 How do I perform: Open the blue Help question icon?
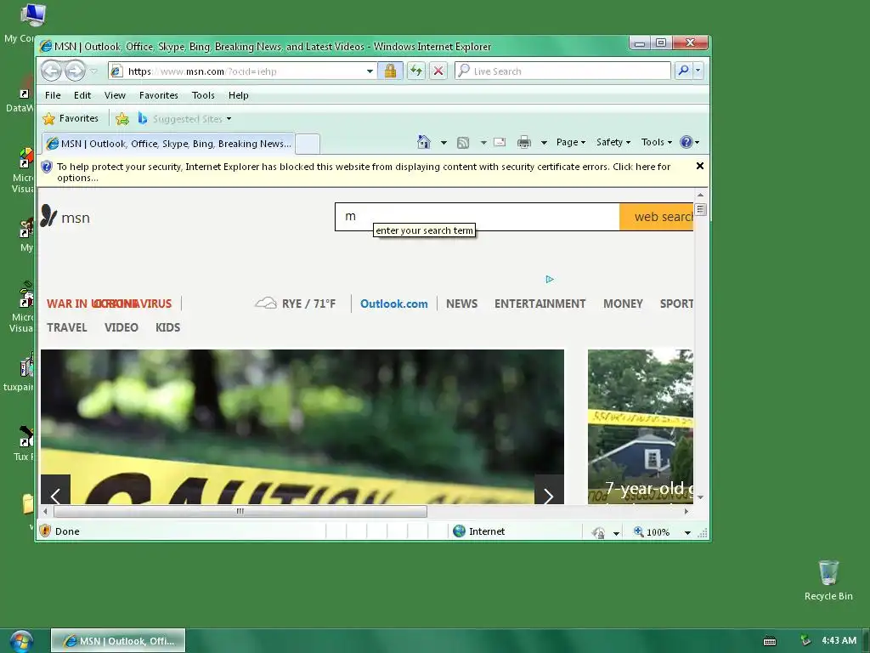[690, 142]
